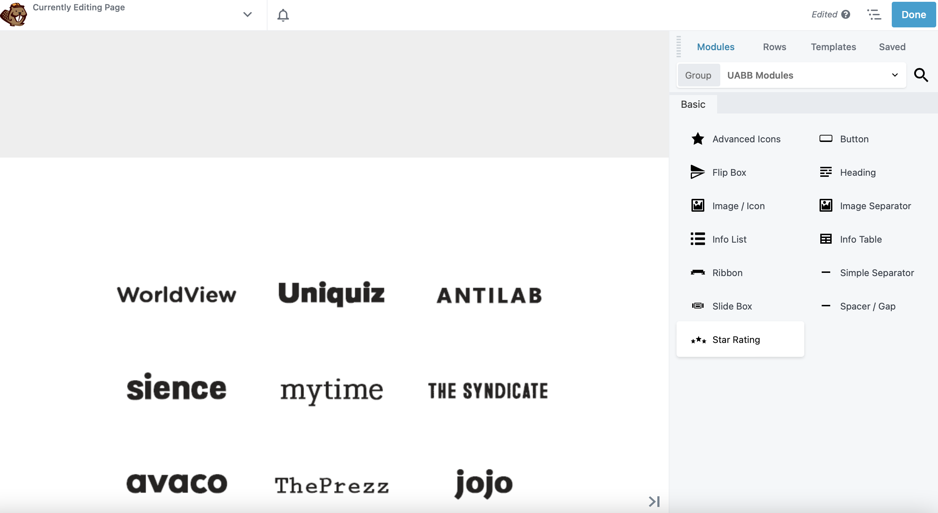Click the Ribbon module icon

(x=698, y=272)
